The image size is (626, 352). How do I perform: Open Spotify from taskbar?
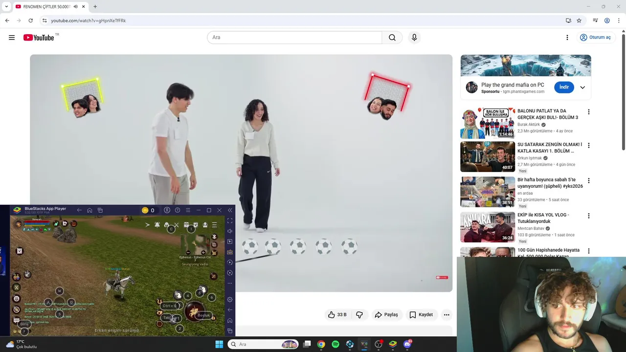tap(335, 344)
